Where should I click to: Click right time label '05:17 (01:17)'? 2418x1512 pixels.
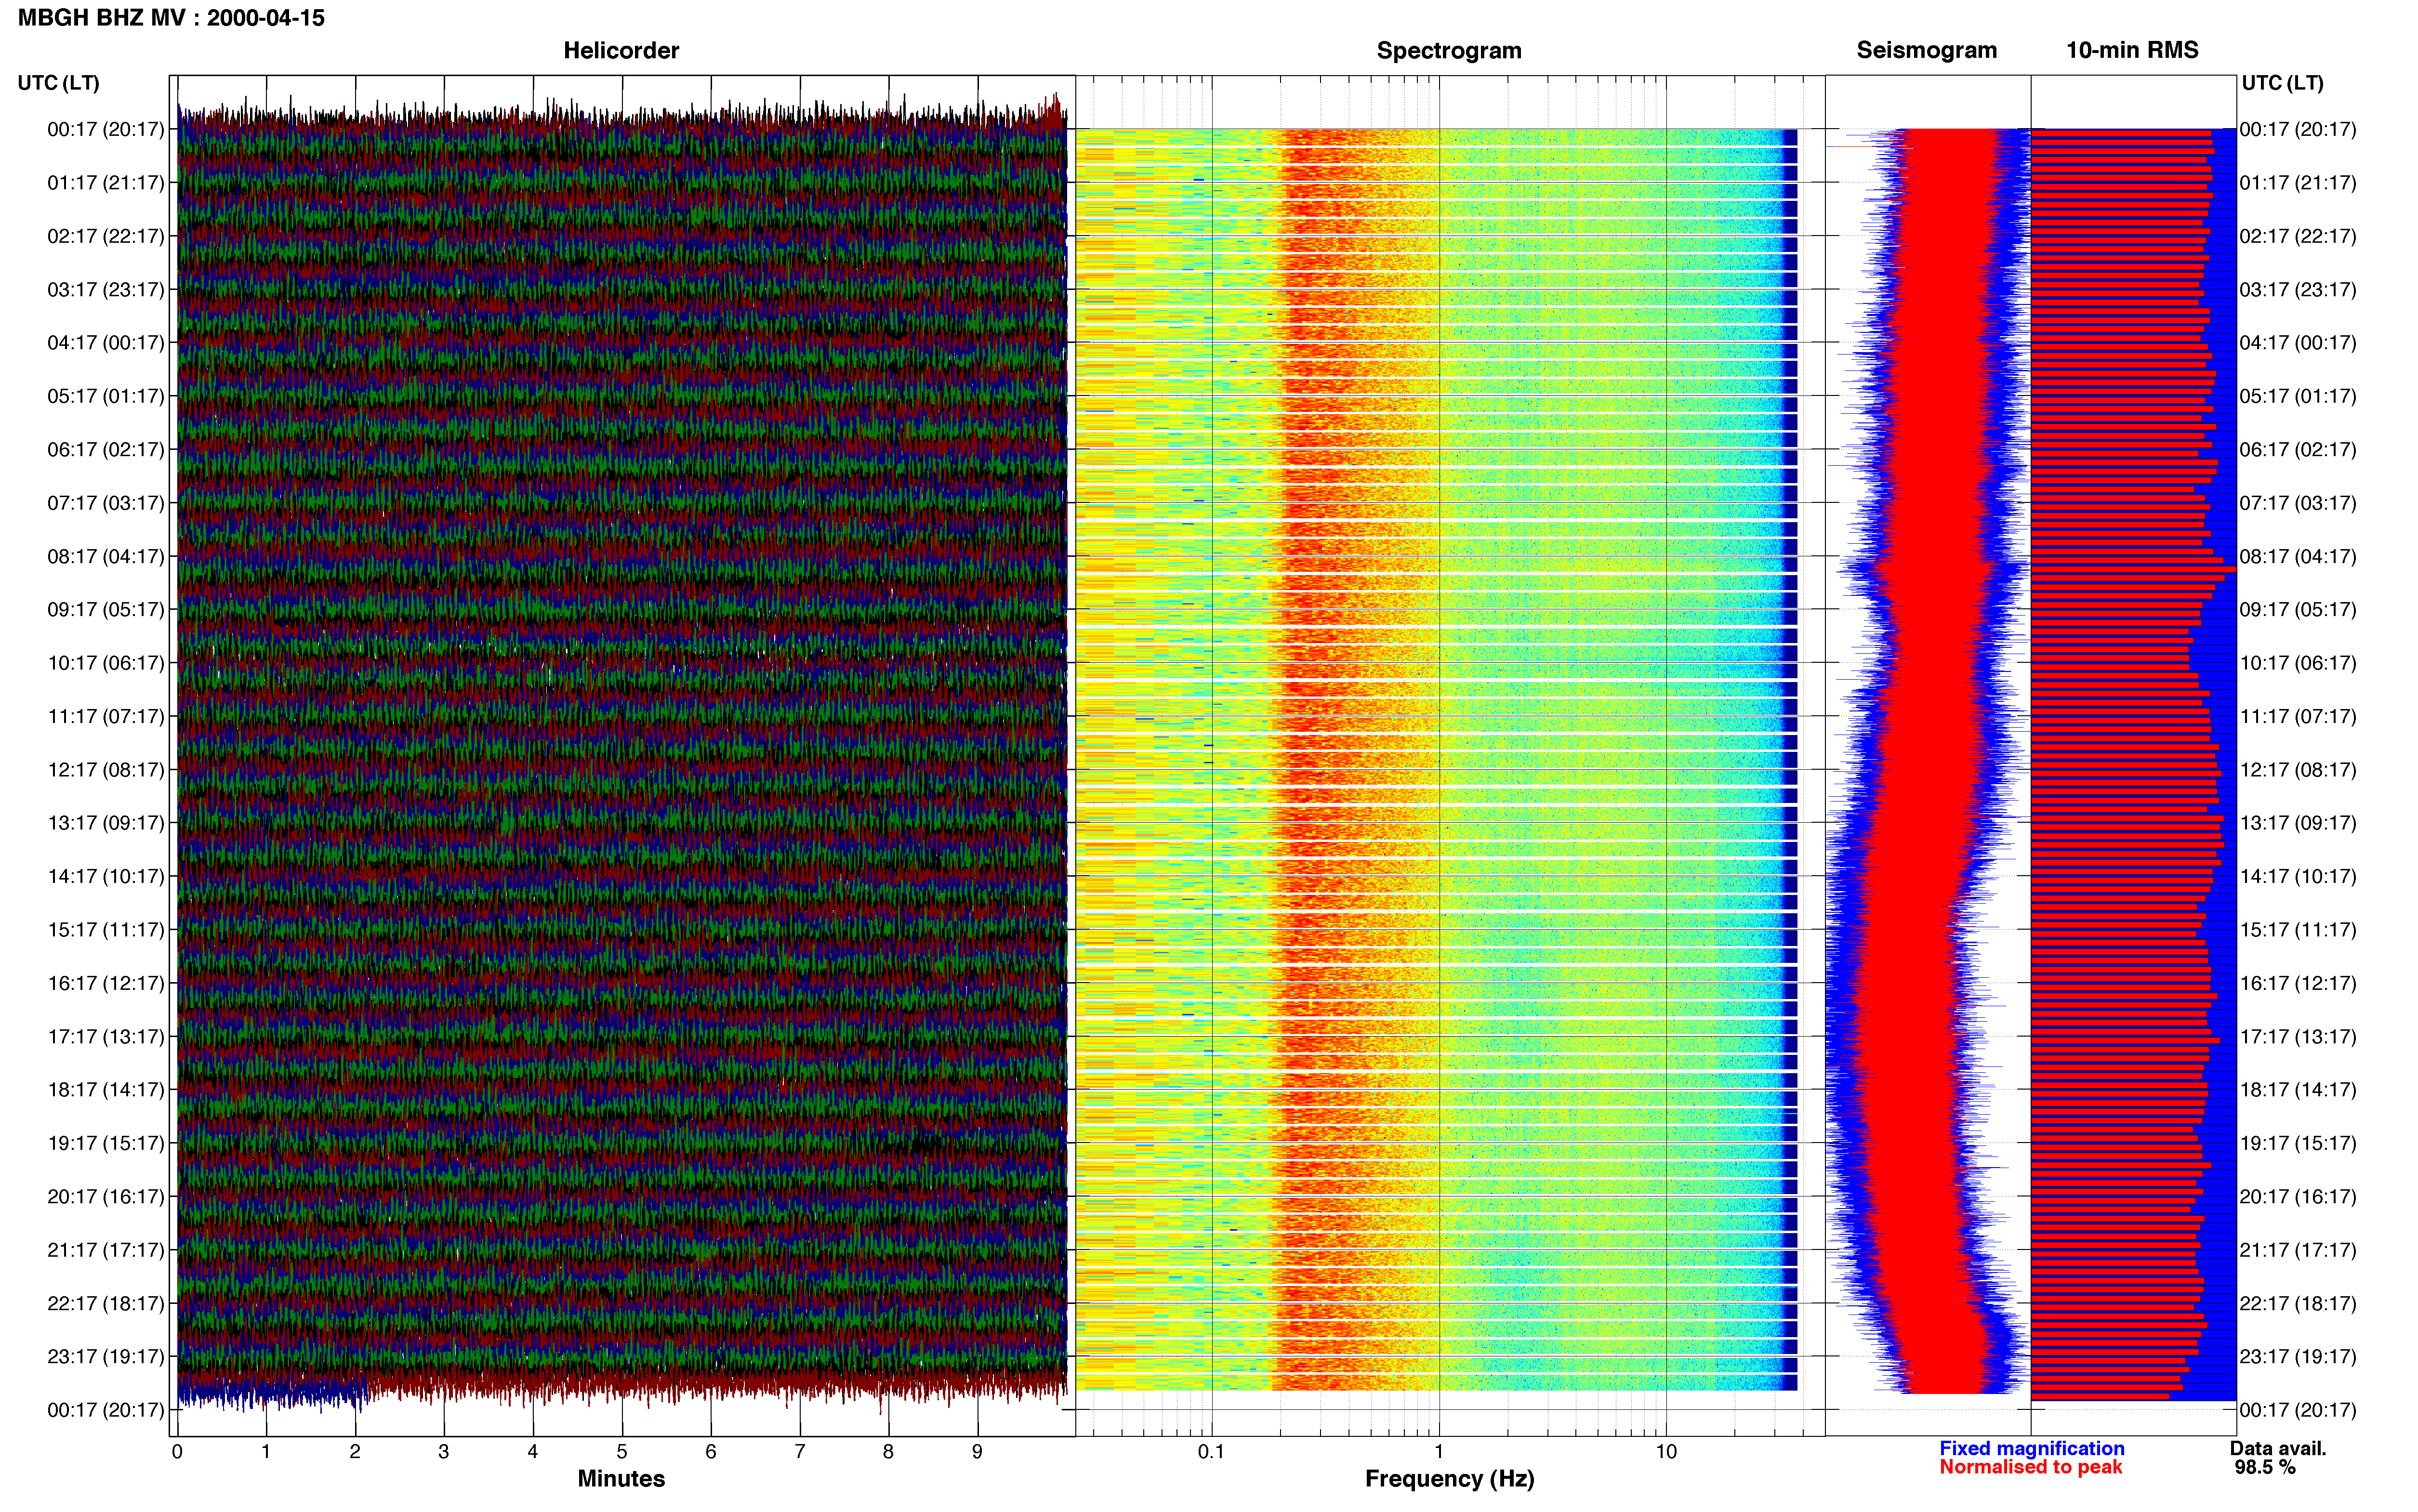(2298, 396)
